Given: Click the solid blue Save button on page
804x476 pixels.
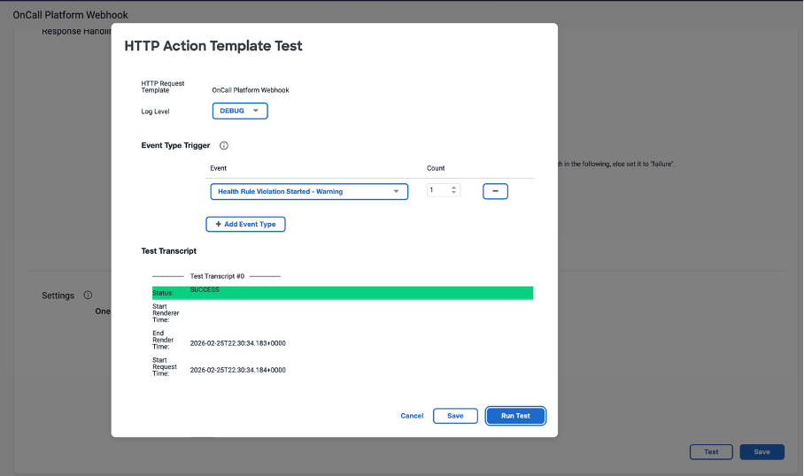Looking at the screenshot, I should [x=761, y=451].
